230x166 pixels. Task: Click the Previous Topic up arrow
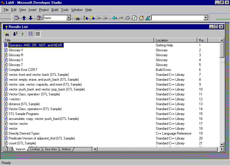point(24,18)
